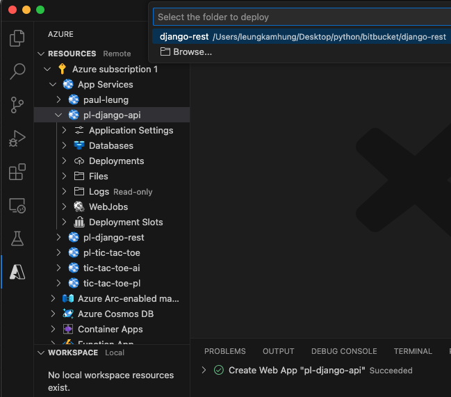Viewport: 451px width, 397px height.
Task: Collapse the pl-django-api node
Action: coord(58,115)
